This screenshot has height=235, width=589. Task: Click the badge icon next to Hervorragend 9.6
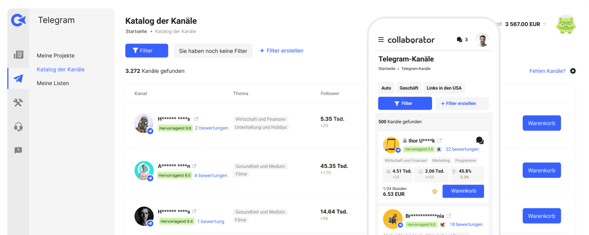(x=439, y=149)
